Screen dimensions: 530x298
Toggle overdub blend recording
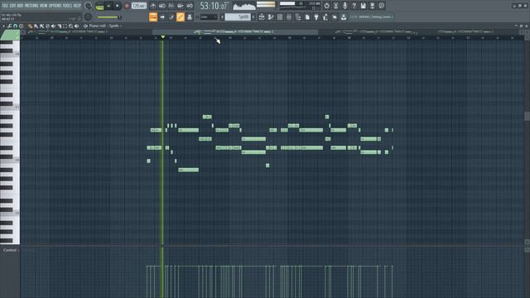coord(181,6)
